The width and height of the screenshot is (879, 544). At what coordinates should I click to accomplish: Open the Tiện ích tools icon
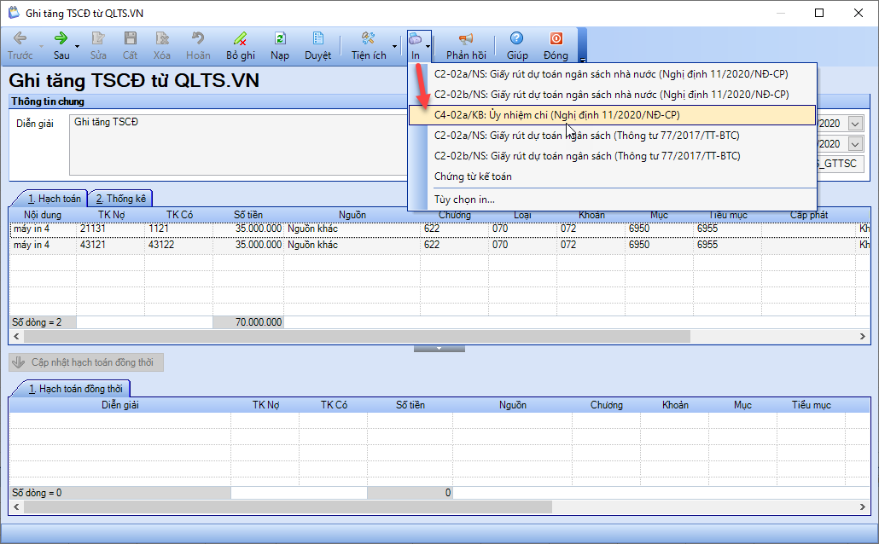(x=369, y=38)
